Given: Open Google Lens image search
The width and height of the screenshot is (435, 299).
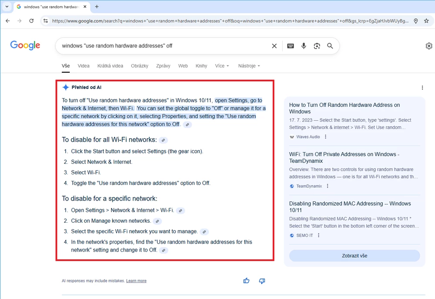Looking at the screenshot, I should click(x=317, y=46).
